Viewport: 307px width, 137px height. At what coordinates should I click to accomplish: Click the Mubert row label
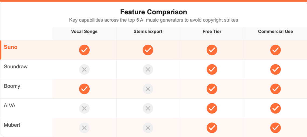pos(12,125)
